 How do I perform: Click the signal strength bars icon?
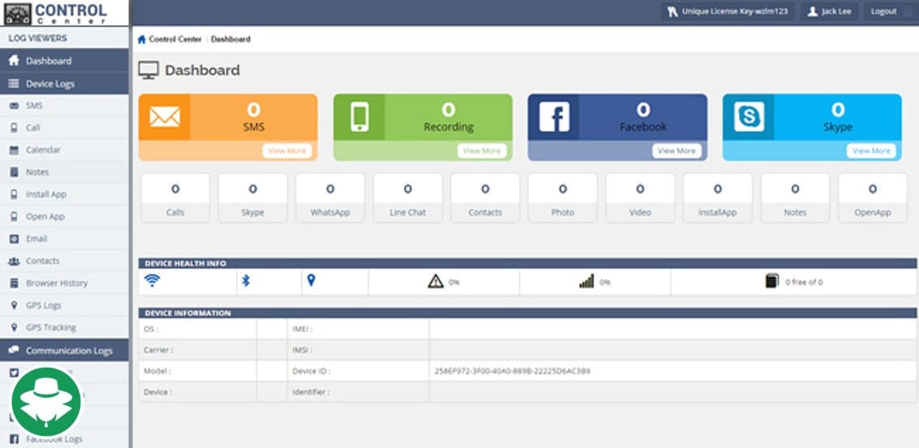click(586, 281)
